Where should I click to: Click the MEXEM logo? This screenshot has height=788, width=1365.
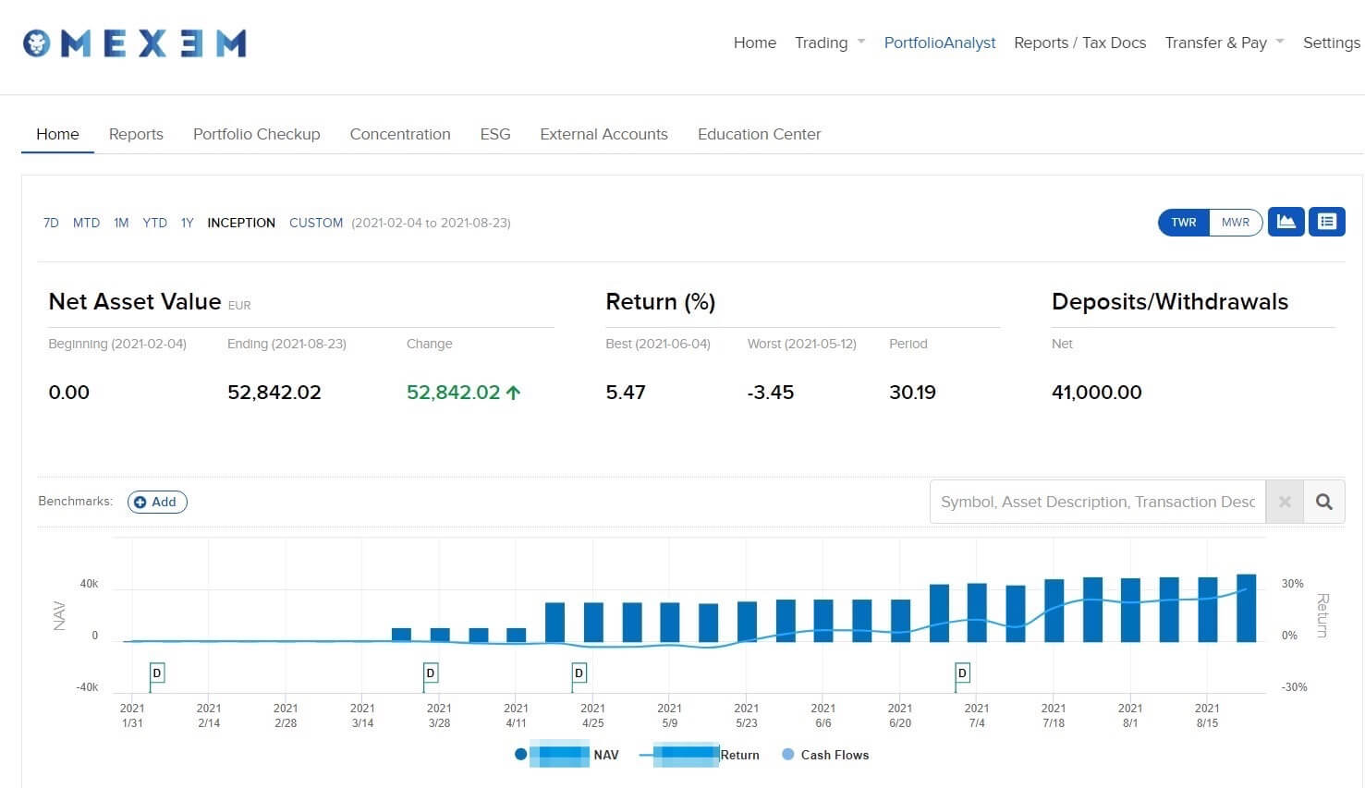tap(135, 43)
